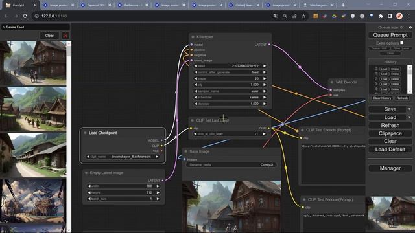
Task: Open the sampler_name combo showing euler
Action: [230, 91]
